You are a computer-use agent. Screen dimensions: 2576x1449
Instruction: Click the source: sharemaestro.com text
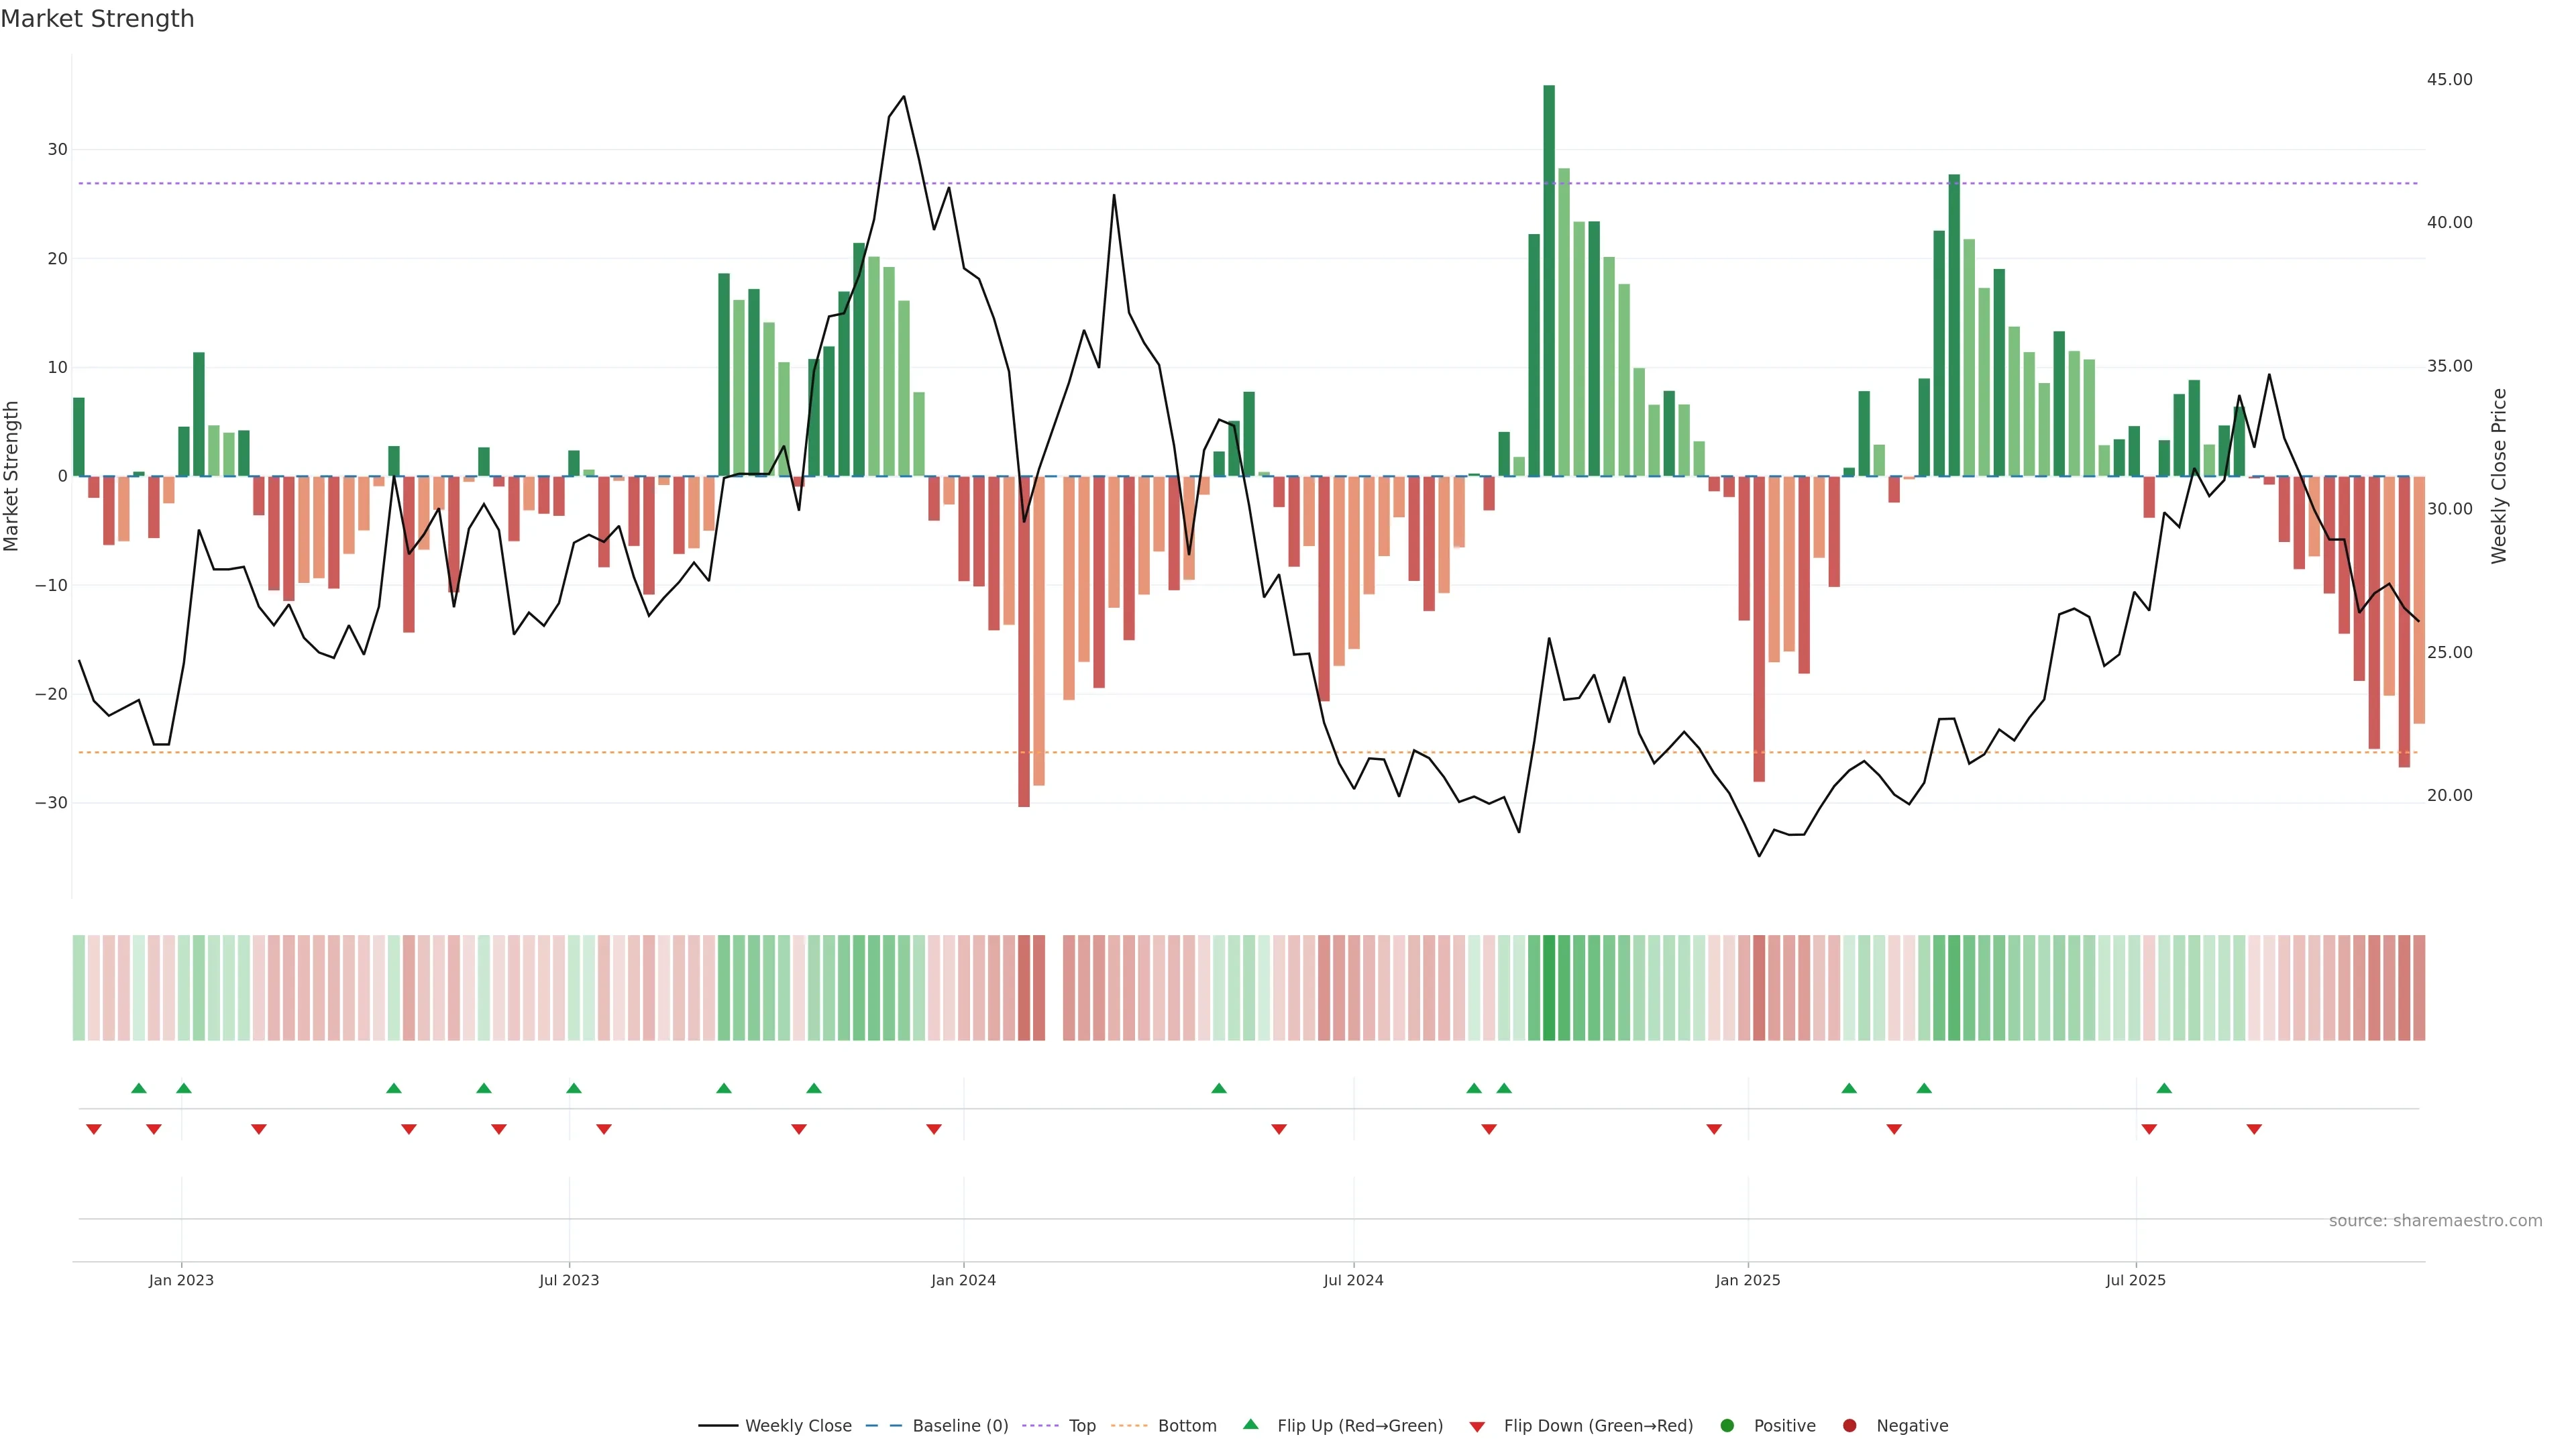pos(2435,1220)
